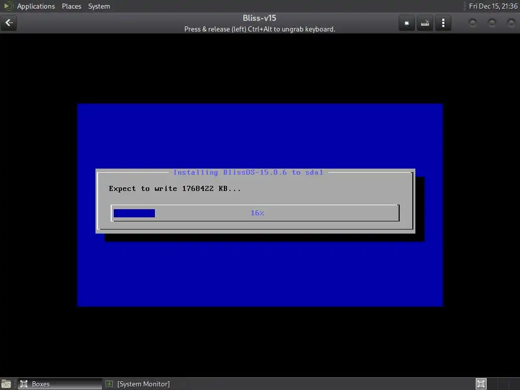The image size is (520, 390).
Task: Click the "Expect to write 1768422 KB..." text
Action: [175, 189]
